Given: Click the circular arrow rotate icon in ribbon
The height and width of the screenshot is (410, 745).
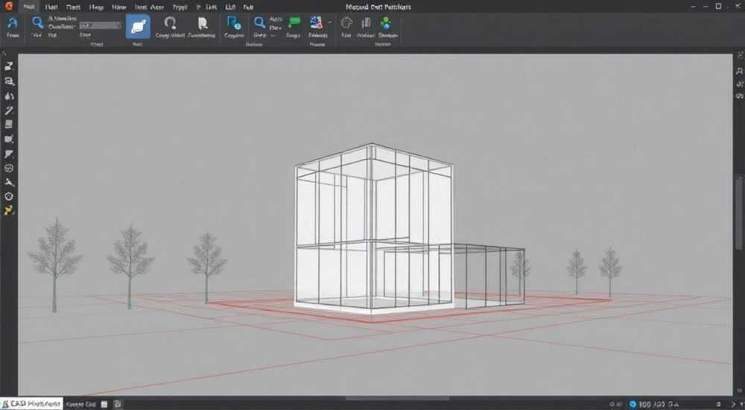Looking at the screenshot, I should pos(170,22).
